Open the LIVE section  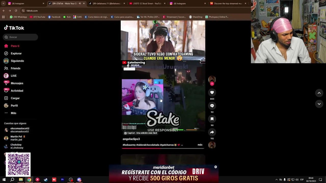(13, 76)
